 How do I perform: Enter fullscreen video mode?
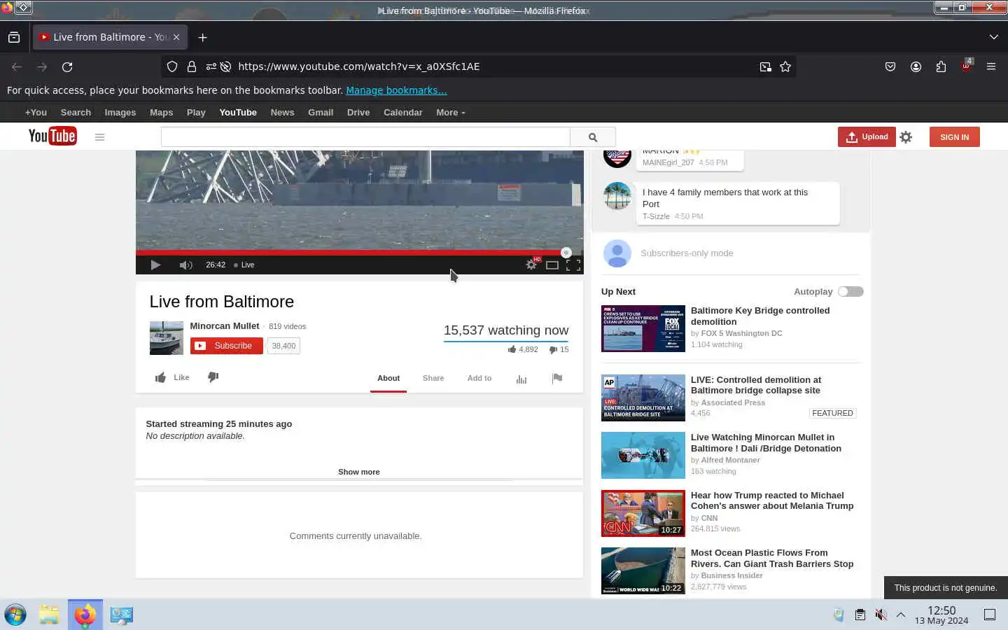(x=573, y=265)
